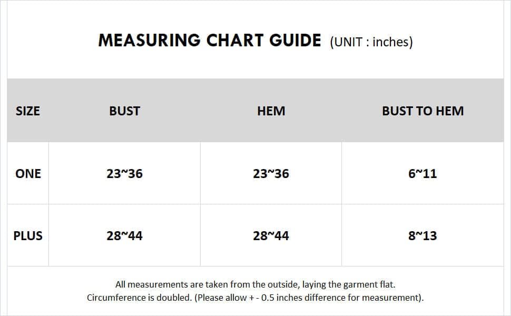Click the 28~44 hem value for PLUS size
The height and width of the screenshot is (316, 511).
point(271,236)
